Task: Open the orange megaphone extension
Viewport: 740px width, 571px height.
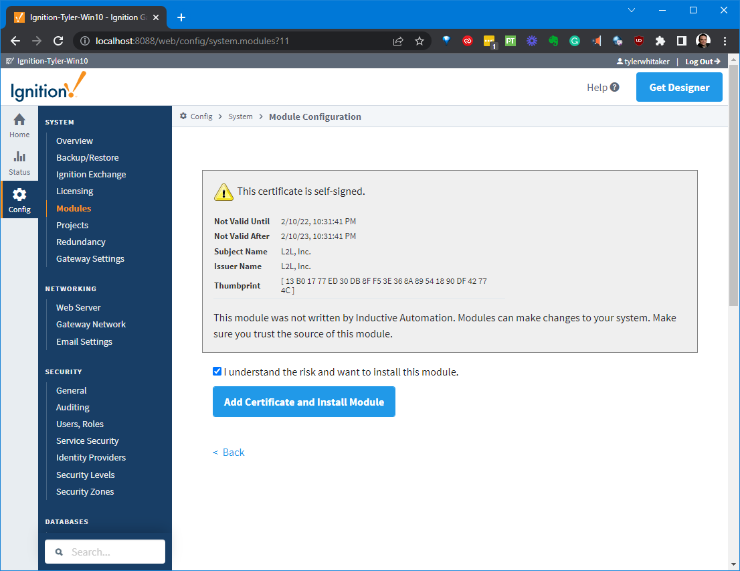Action: click(x=597, y=41)
